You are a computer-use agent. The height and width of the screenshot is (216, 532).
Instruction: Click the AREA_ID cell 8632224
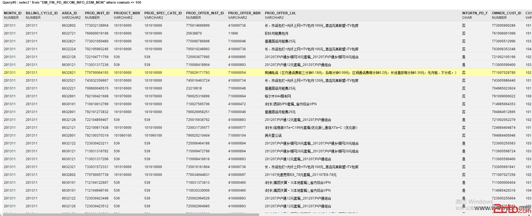(69, 49)
